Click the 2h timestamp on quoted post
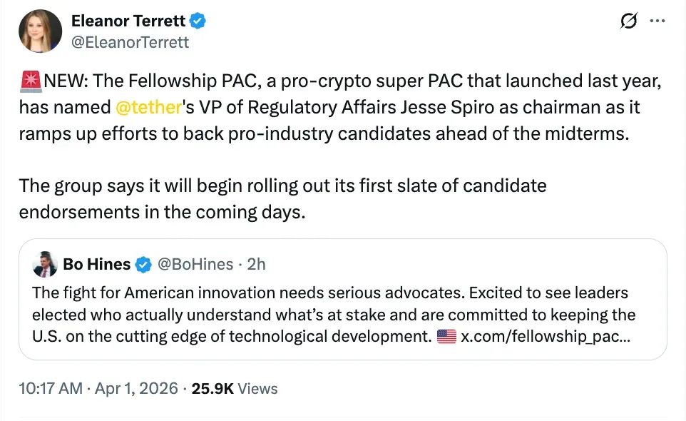Image resolution: width=686 pixels, height=421 pixels. pyautogui.click(x=256, y=264)
